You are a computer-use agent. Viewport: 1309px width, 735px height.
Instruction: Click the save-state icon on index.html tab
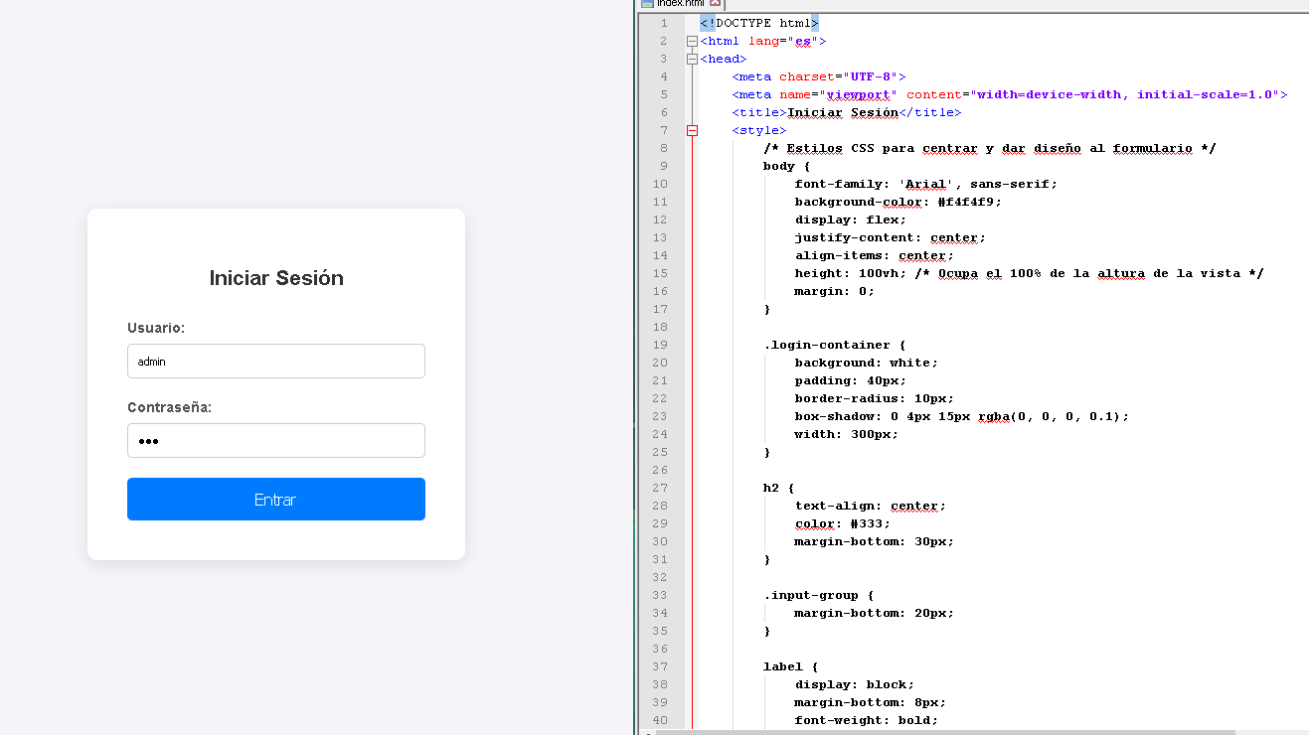pos(647,3)
